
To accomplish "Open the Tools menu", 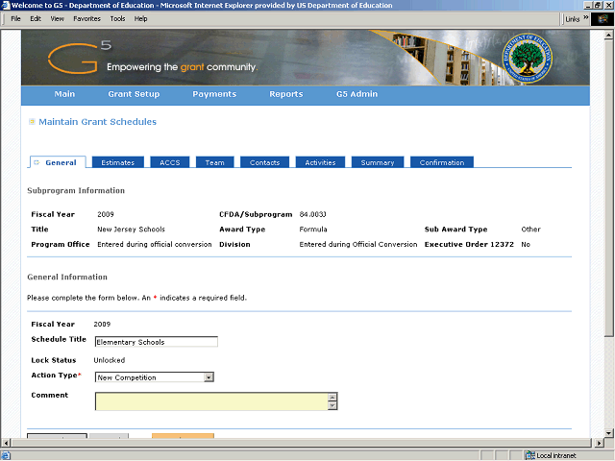I will (x=117, y=18).
